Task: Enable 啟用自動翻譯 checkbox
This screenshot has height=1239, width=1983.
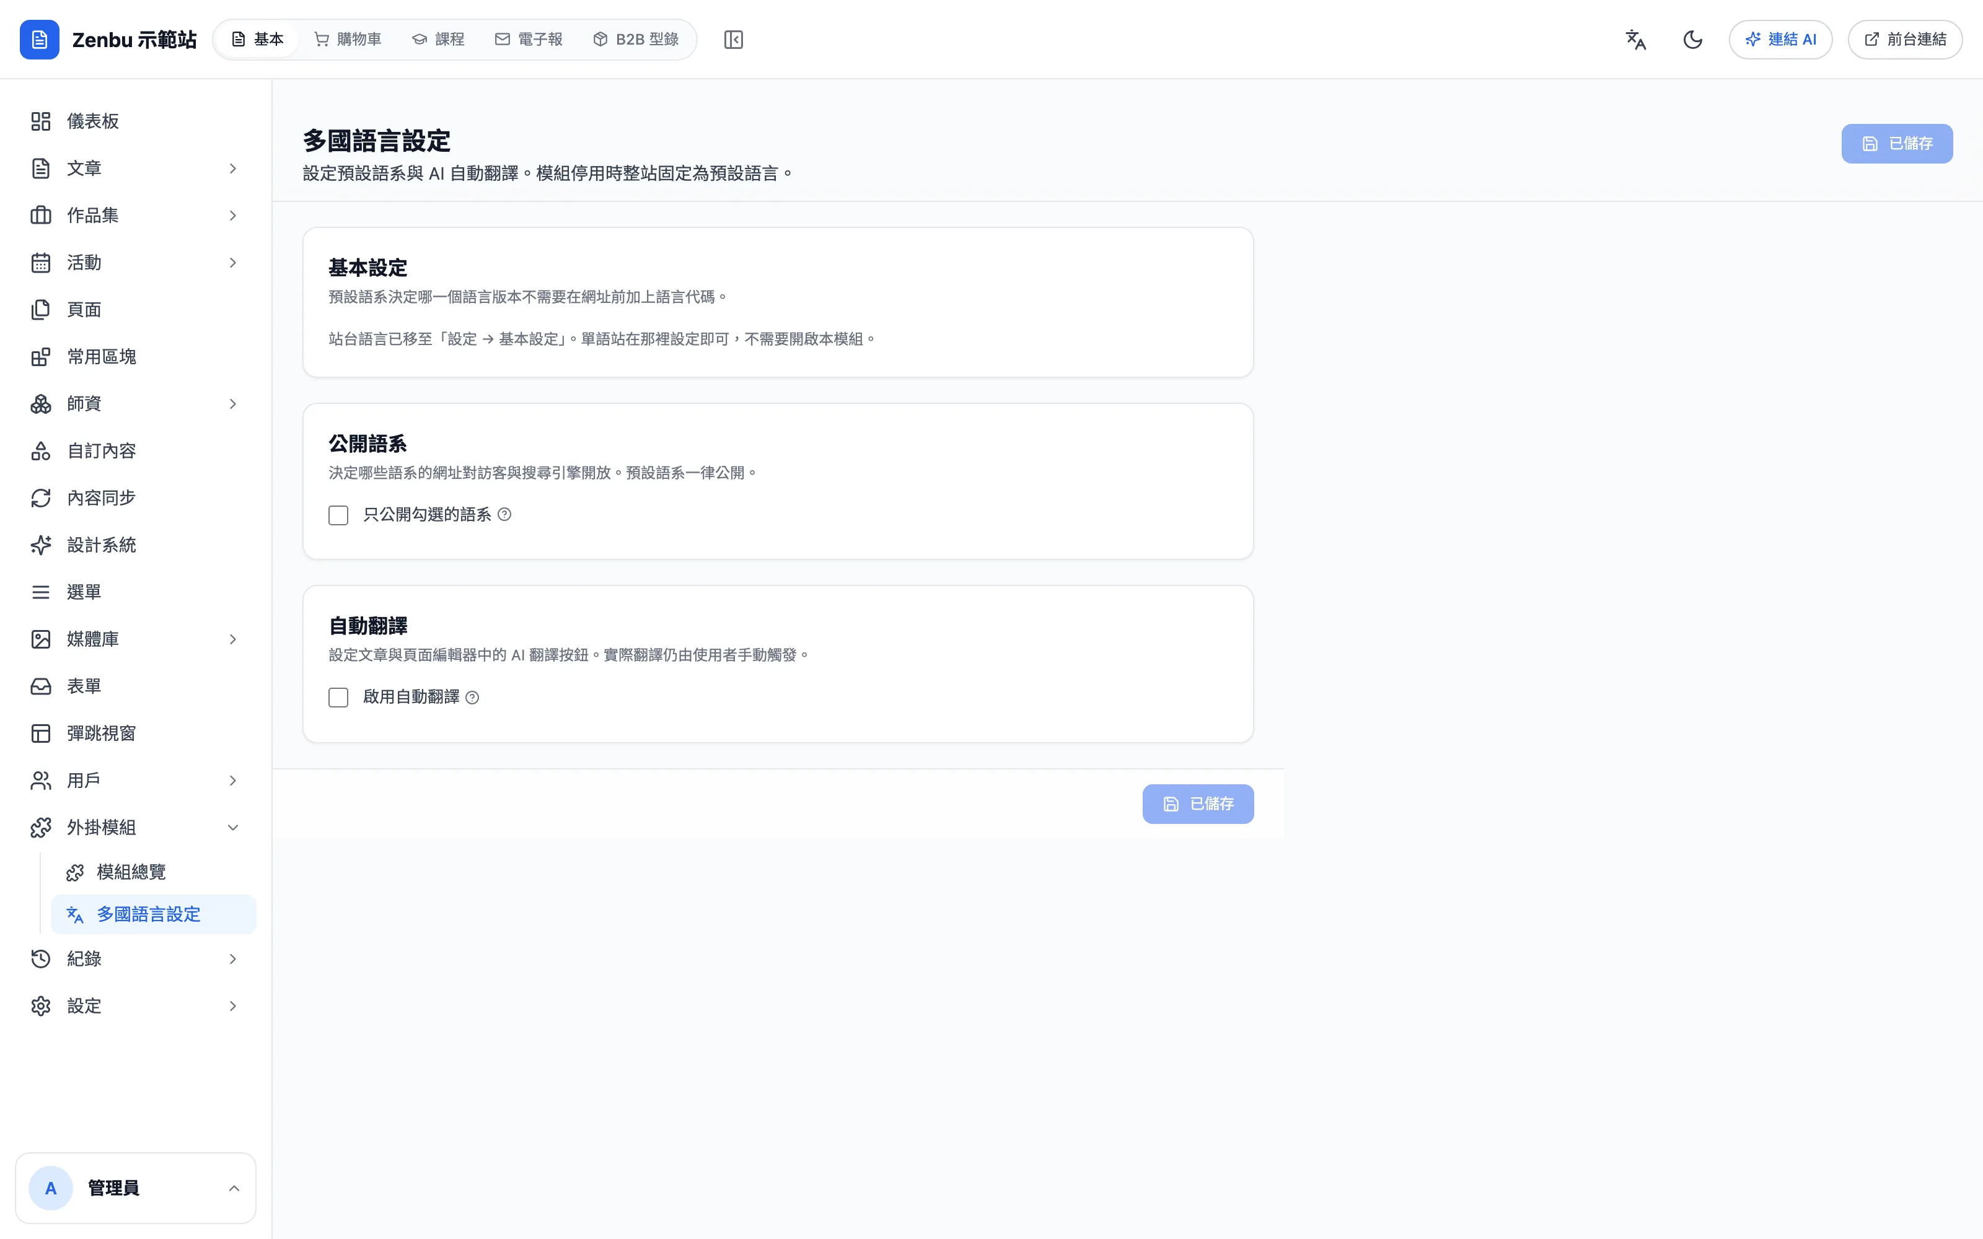Action: [338, 698]
